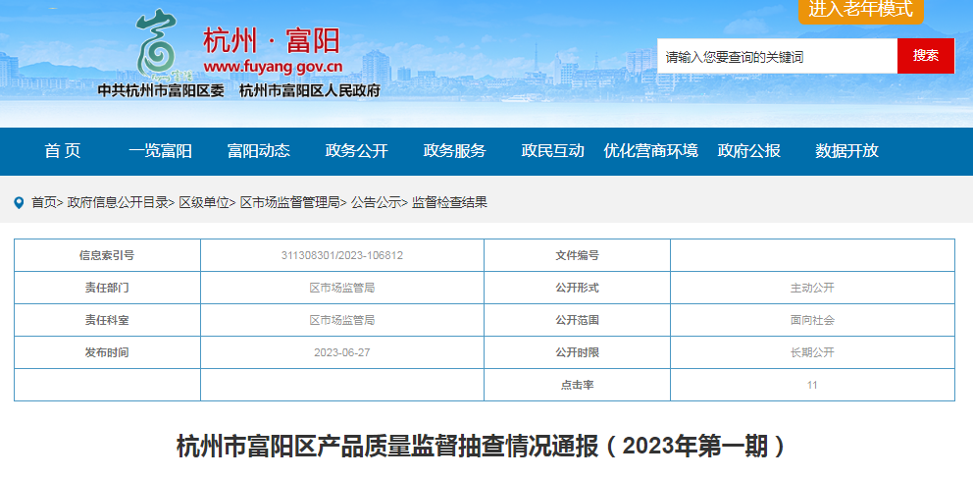Enable the 进入老年模式 senior mode
This screenshot has width=973, height=478.
pos(860,11)
